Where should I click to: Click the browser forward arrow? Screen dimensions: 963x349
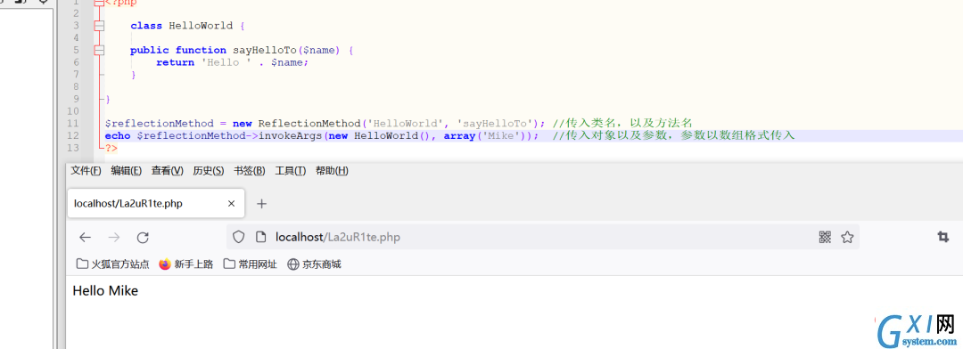point(114,238)
